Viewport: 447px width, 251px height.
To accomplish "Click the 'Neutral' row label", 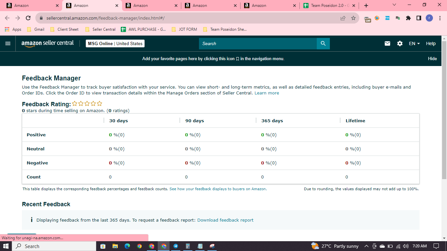I will [x=36, y=149].
